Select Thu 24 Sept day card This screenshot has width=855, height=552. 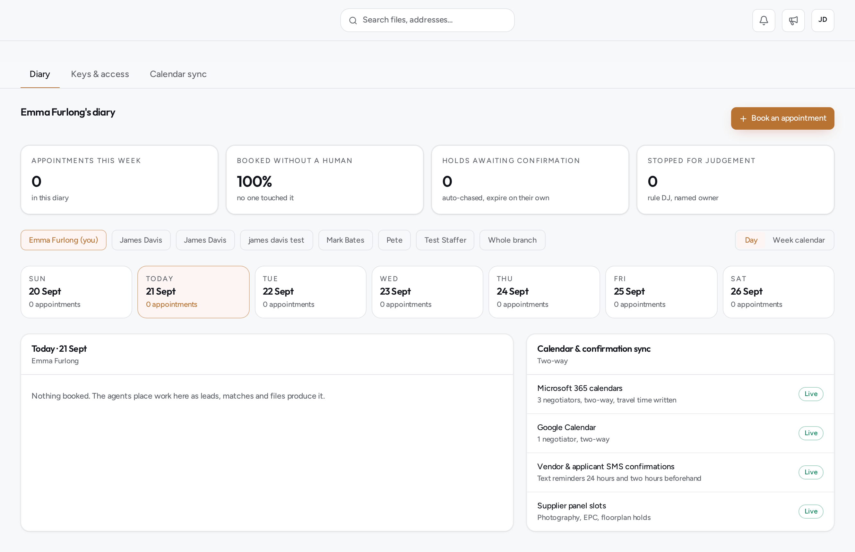coord(544,292)
